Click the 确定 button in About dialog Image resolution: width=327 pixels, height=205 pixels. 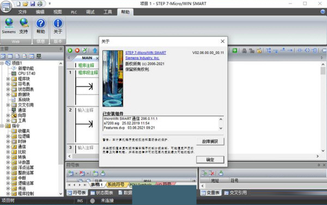[x=210, y=160]
